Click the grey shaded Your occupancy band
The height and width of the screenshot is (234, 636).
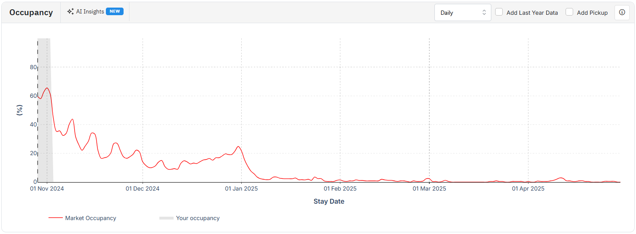pyautogui.click(x=45, y=110)
